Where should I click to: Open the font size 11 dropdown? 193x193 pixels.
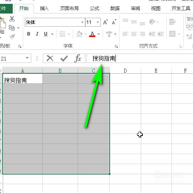(98, 22)
